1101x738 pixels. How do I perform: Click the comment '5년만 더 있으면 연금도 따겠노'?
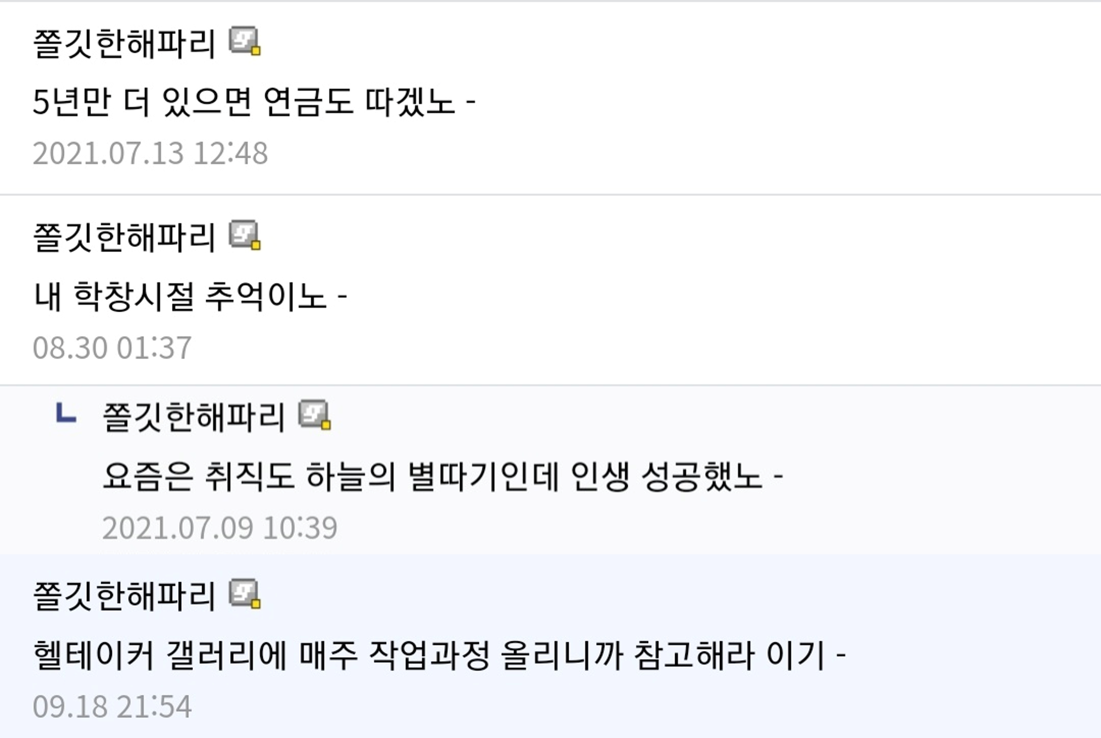(x=254, y=102)
